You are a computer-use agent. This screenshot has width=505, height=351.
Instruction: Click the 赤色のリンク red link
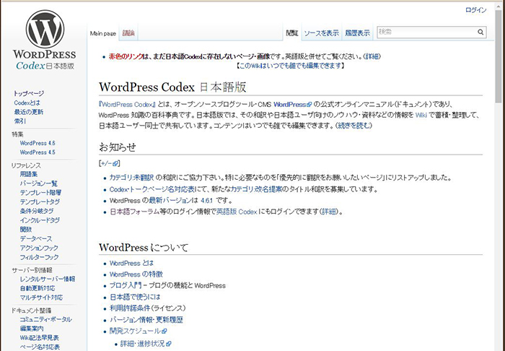(126, 56)
